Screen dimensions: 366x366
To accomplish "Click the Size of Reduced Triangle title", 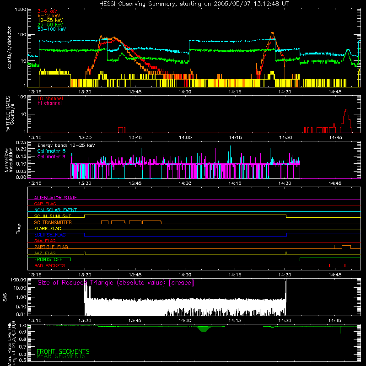I will 116,283.
